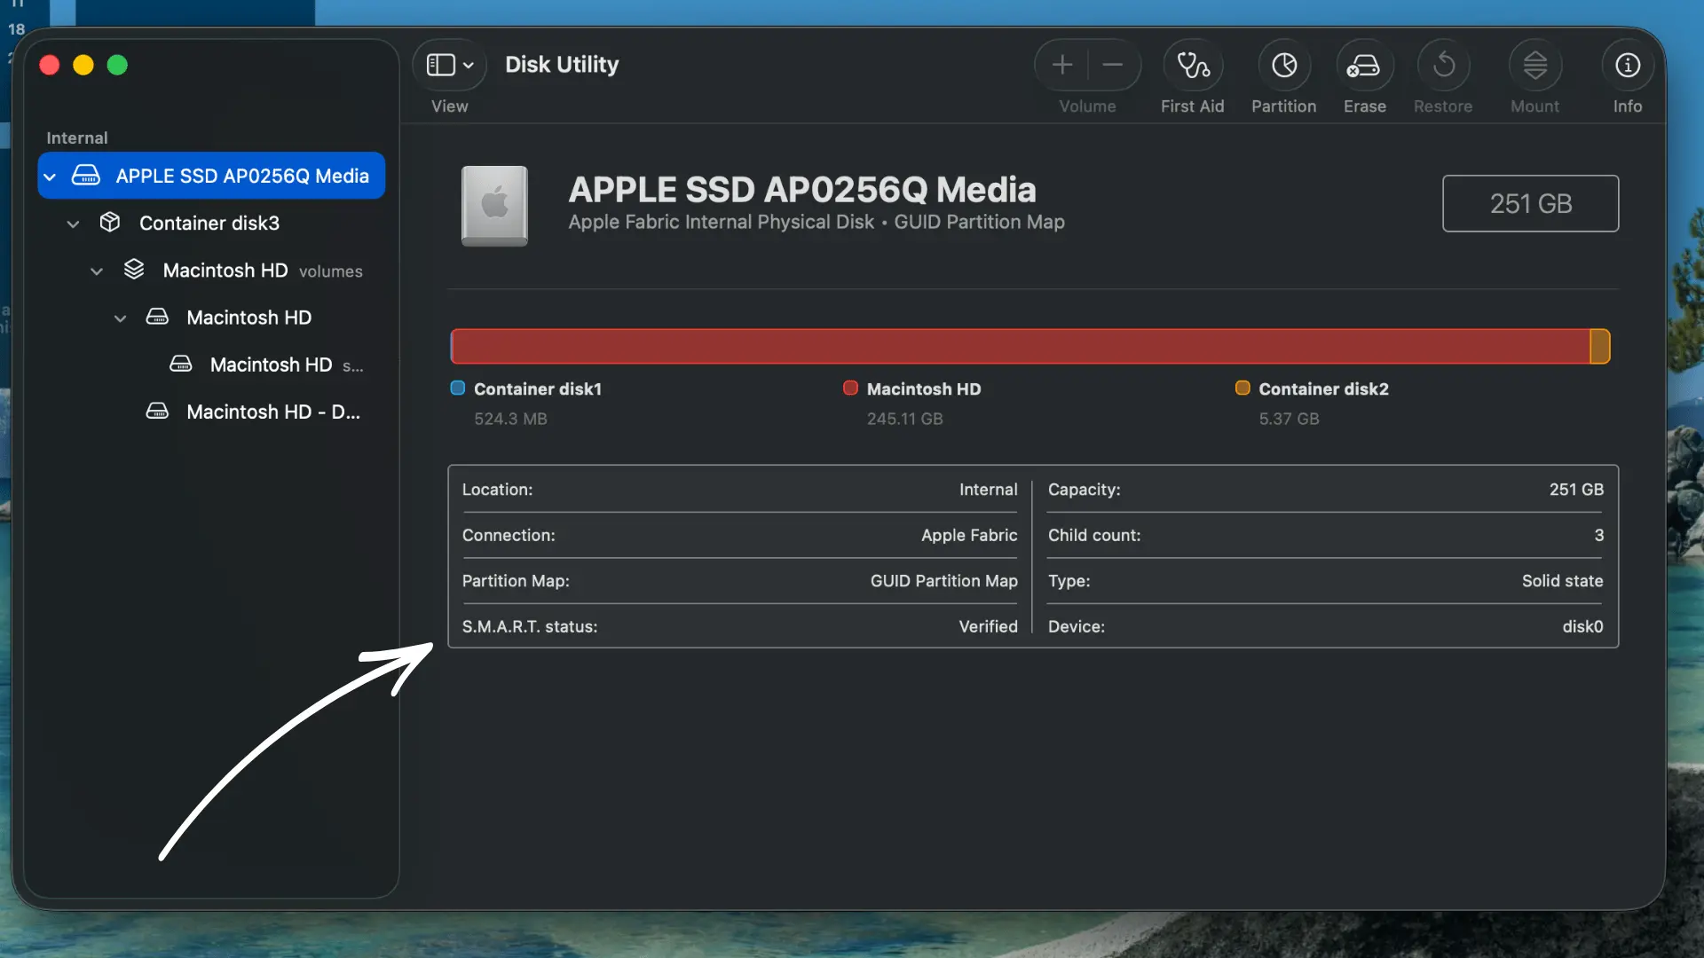This screenshot has width=1704, height=958.
Task: Click the Container disk3 cube icon
Action: [110, 223]
